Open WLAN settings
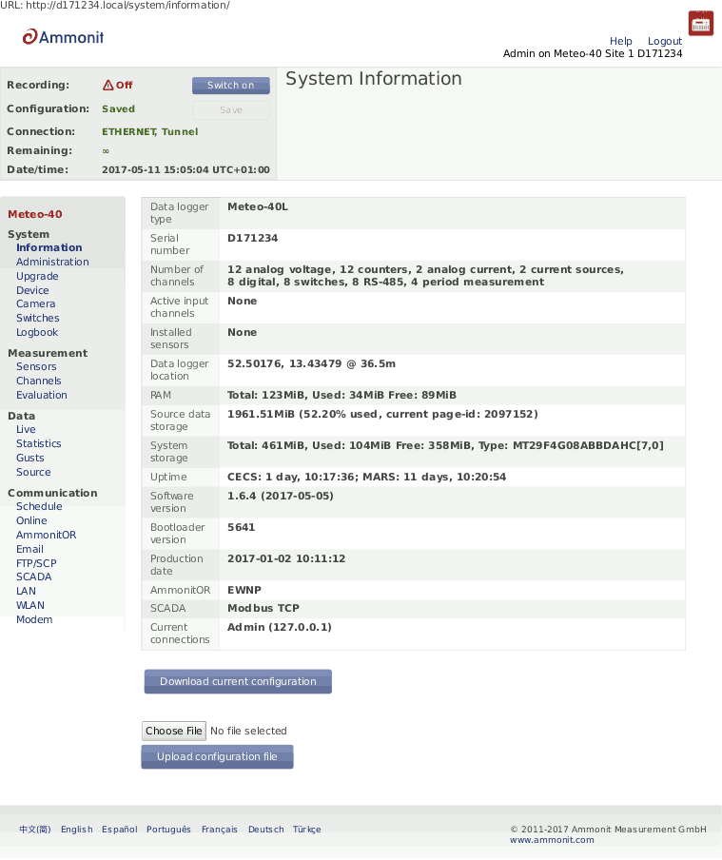Image resolution: width=722 pixels, height=860 pixels. click(x=30, y=605)
